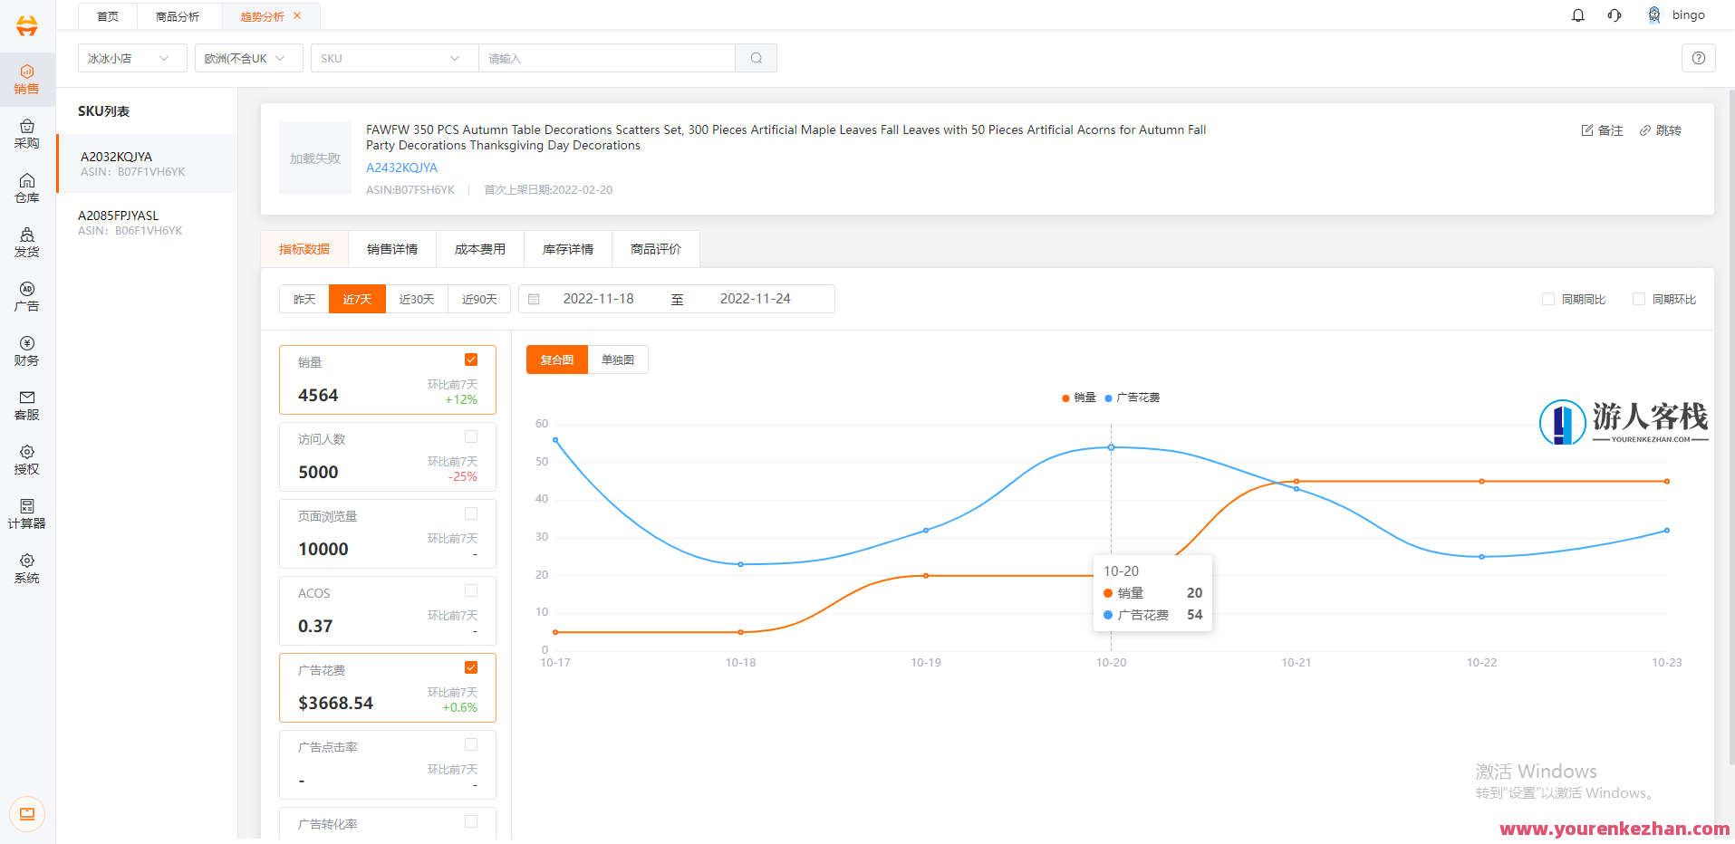Click the help question mark icon

(1698, 58)
